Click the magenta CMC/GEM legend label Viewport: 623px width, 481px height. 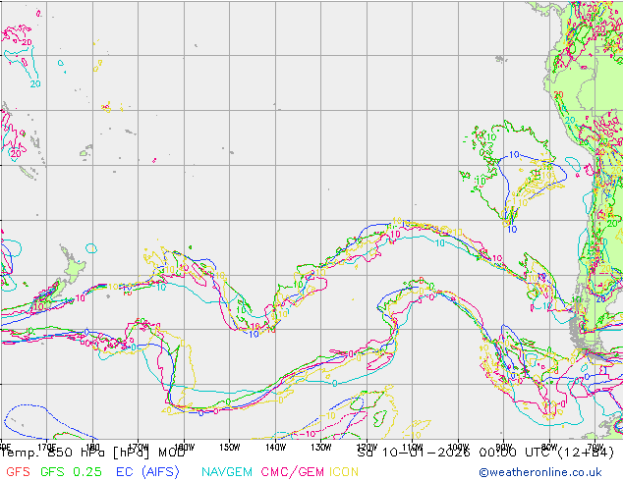pyautogui.click(x=292, y=472)
